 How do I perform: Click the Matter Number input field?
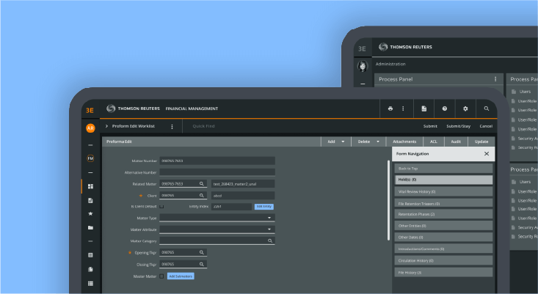217,161
